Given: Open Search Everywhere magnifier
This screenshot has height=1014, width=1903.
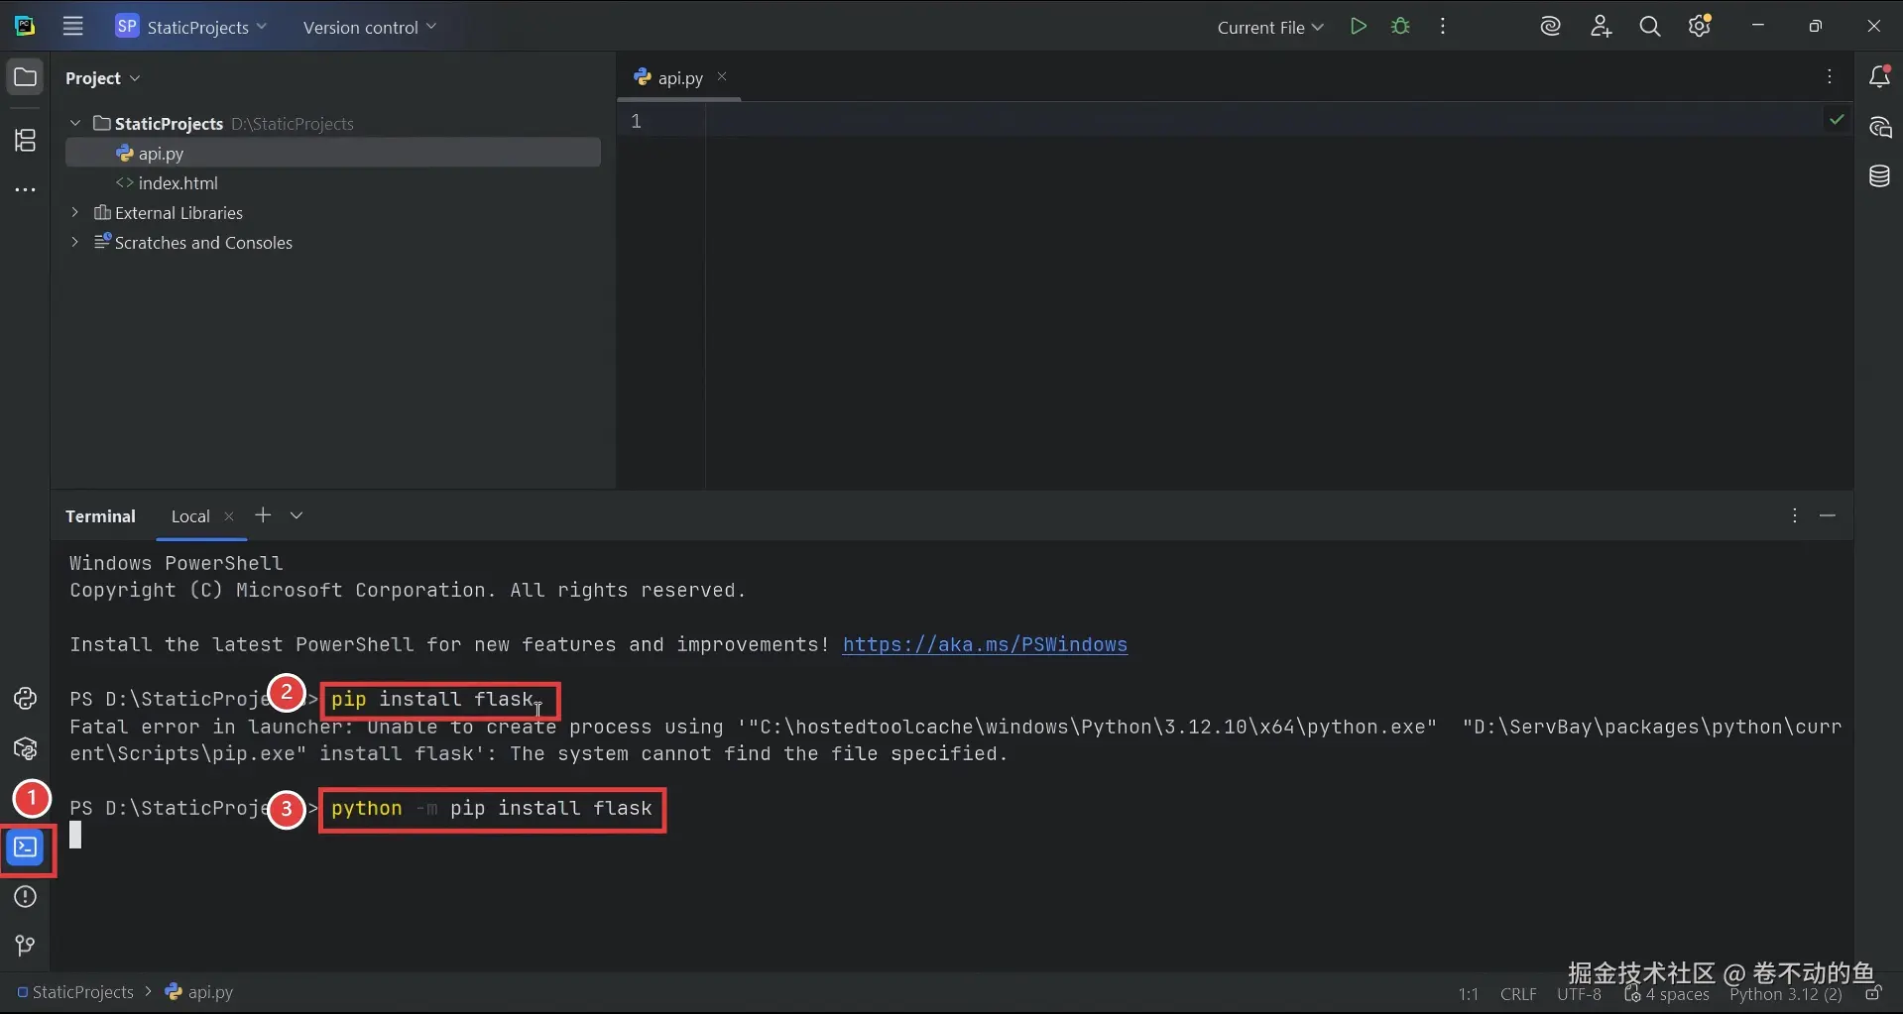Looking at the screenshot, I should [x=1650, y=27].
